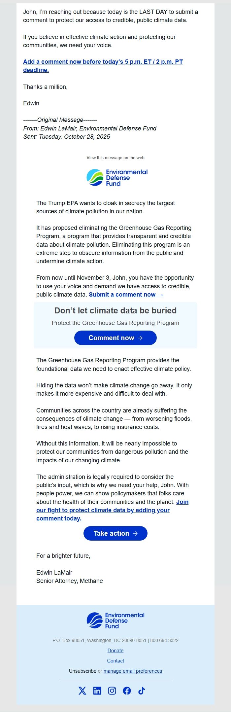
Task: Open the Contact page
Action: click(x=115, y=660)
